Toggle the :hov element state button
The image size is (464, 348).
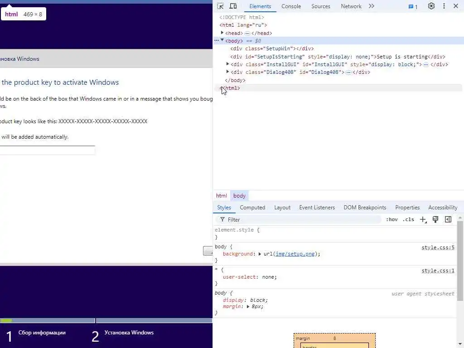click(392, 220)
